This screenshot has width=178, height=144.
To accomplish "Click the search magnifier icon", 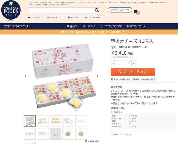I will [x=97, y=10].
